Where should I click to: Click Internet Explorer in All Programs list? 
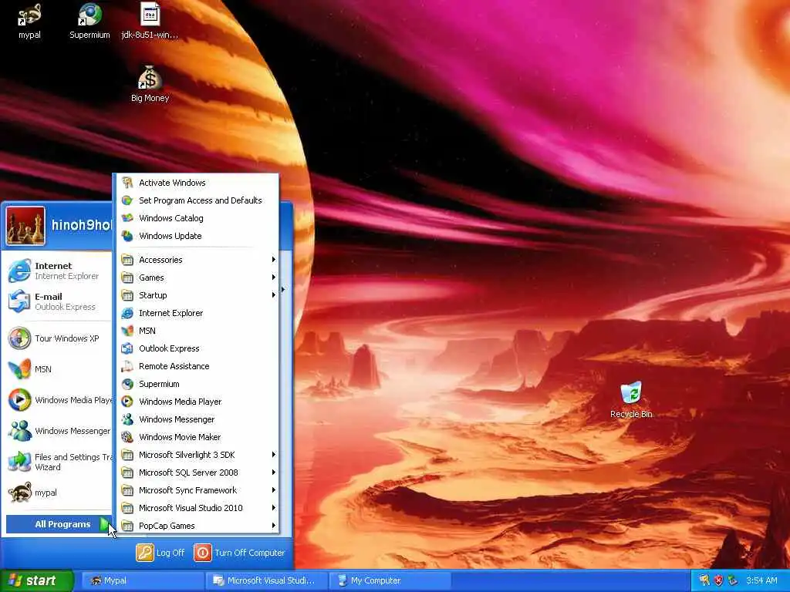(x=198, y=313)
